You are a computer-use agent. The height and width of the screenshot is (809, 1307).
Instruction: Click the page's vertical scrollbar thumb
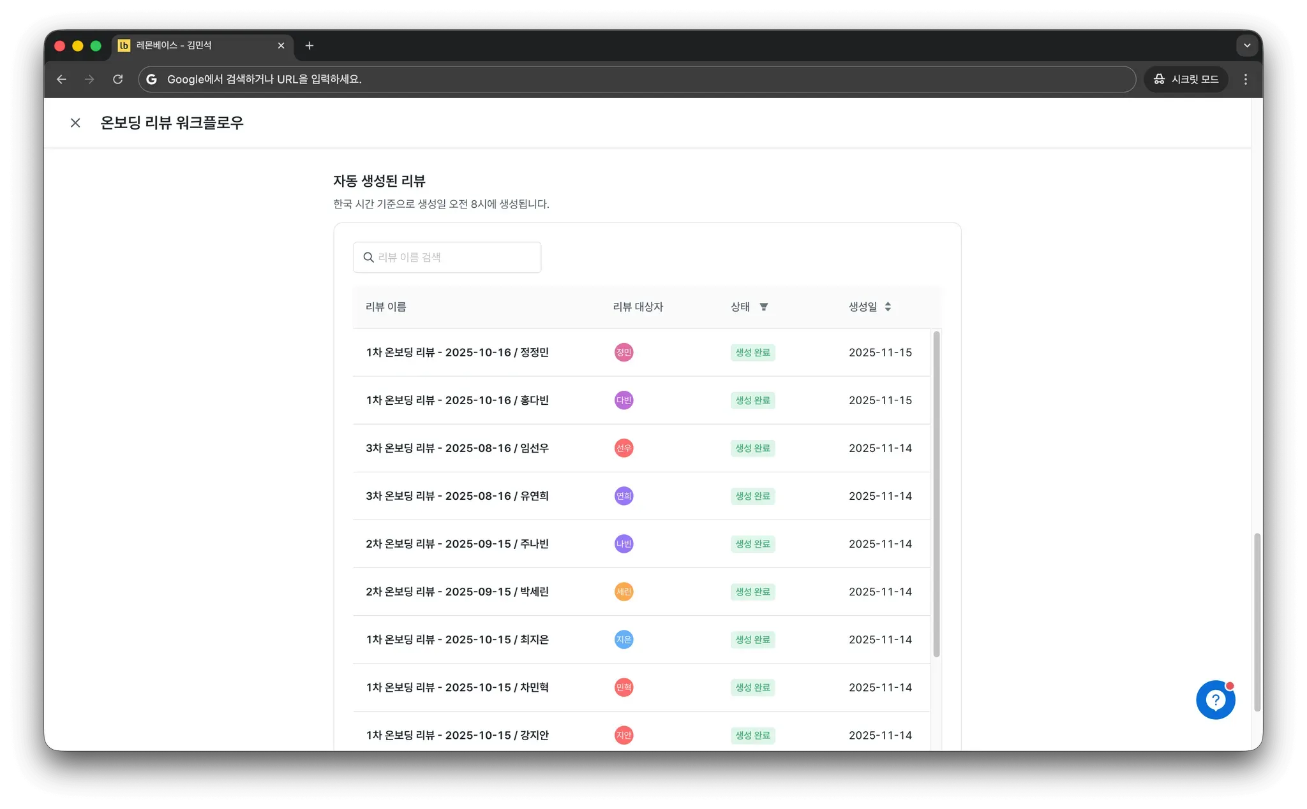(1257, 622)
